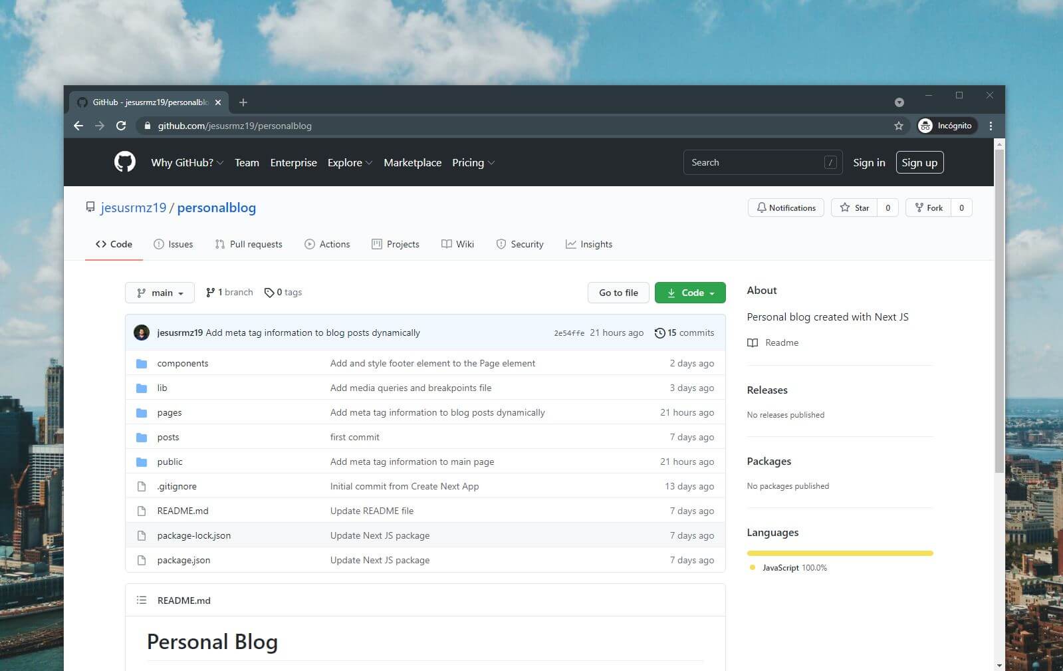Open the components folder

pyautogui.click(x=183, y=363)
